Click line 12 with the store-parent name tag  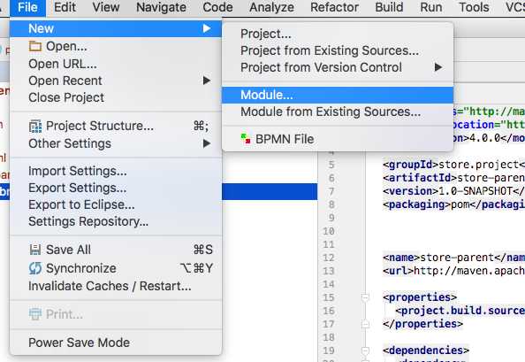coord(453,258)
